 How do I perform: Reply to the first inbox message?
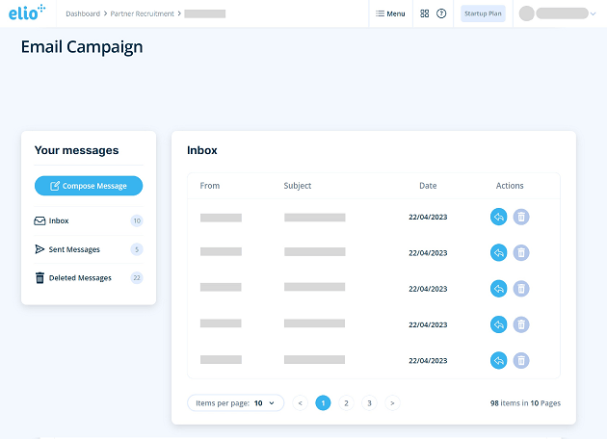click(x=498, y=217)
